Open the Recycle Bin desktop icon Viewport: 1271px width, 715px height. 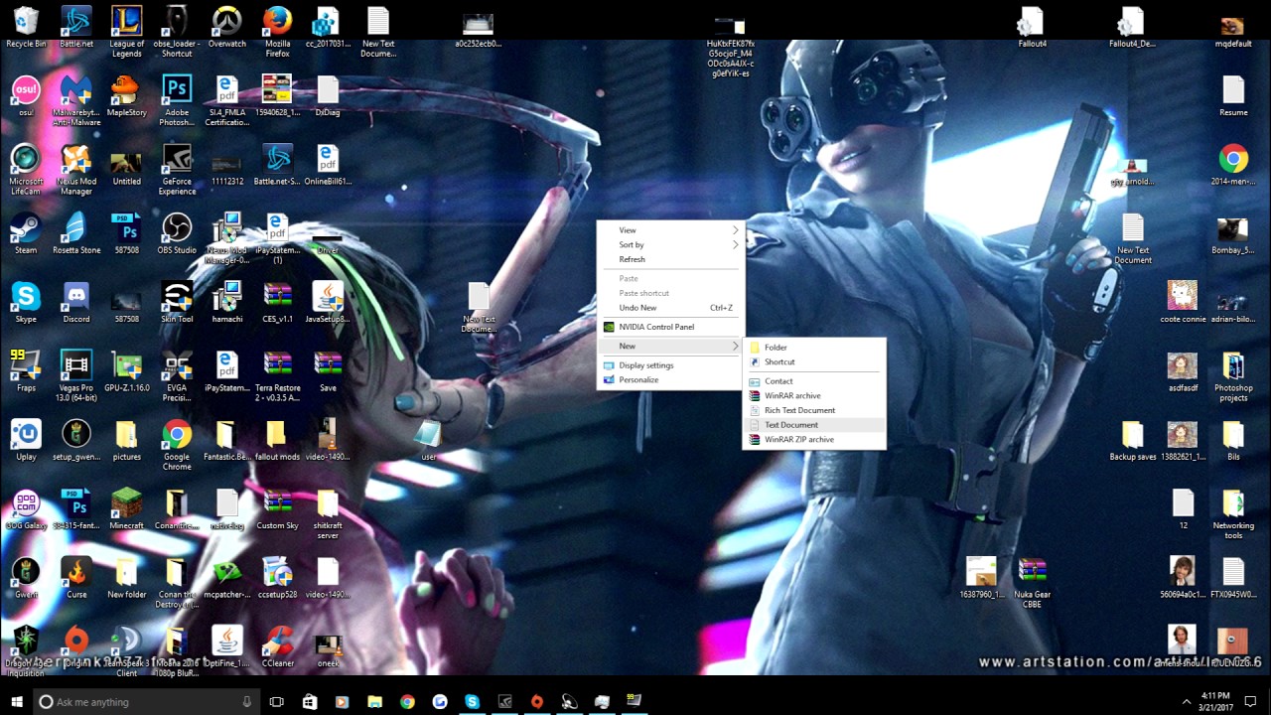tap(26, 28)
